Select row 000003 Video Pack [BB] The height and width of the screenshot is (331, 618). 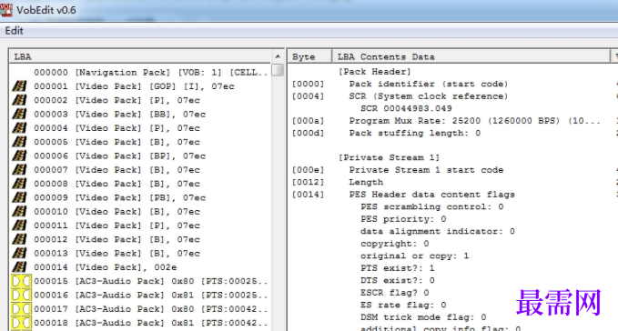[120, 115]
